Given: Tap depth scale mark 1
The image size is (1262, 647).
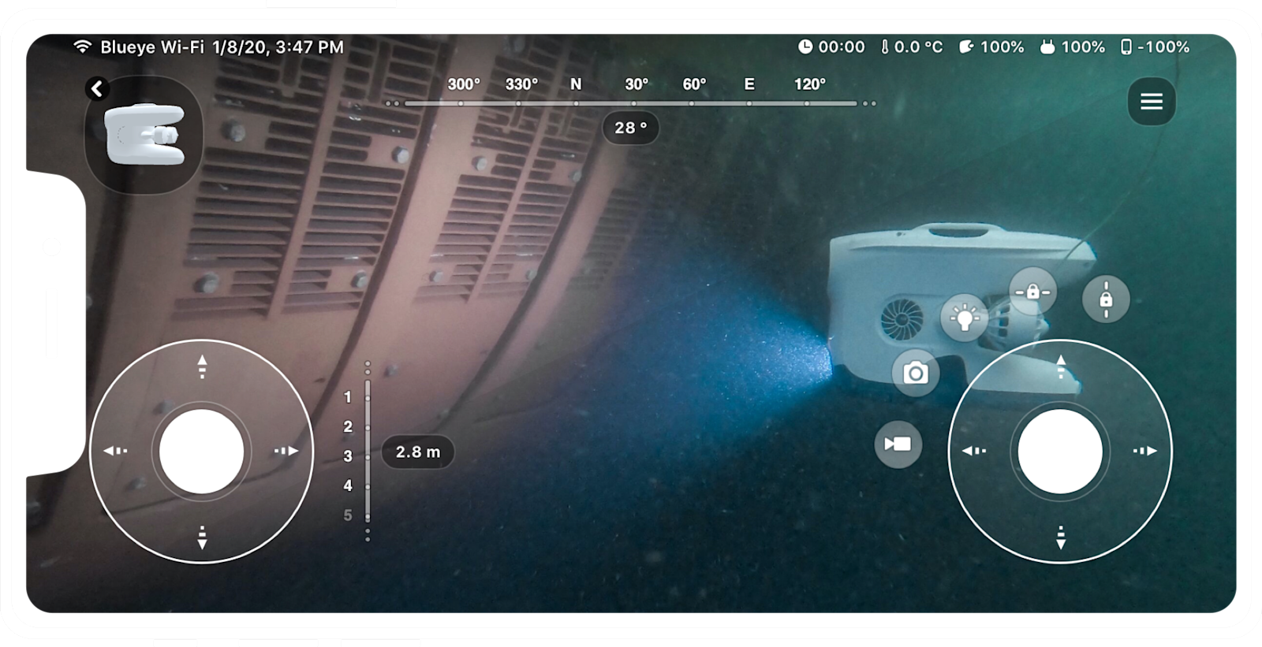Looking at the screenshot, I should tap(348, 397).
